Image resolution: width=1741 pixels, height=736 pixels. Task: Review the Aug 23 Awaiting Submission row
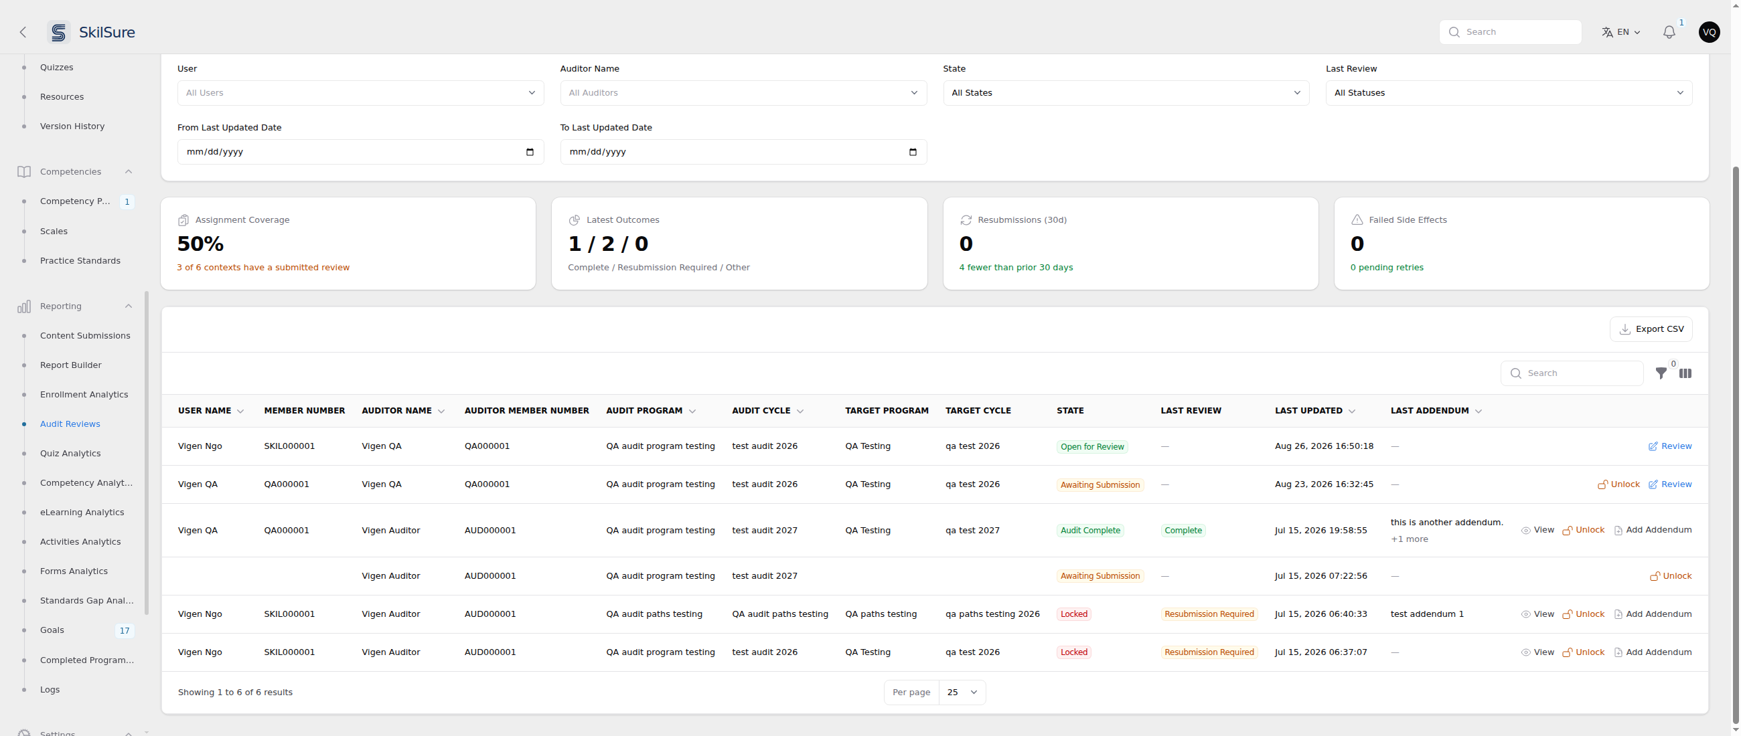point(1670,484)
